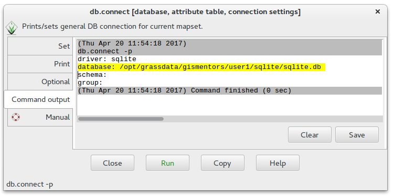This screenshot has width=394, height=196.
Task: Click the 'driver: sqlite' output line
Action: (x=107, y=59)
